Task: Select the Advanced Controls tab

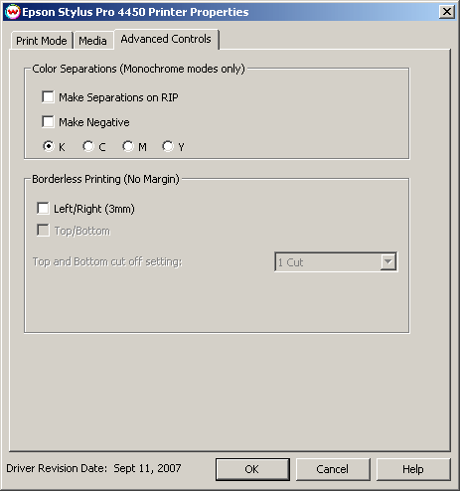Action: 166,39
